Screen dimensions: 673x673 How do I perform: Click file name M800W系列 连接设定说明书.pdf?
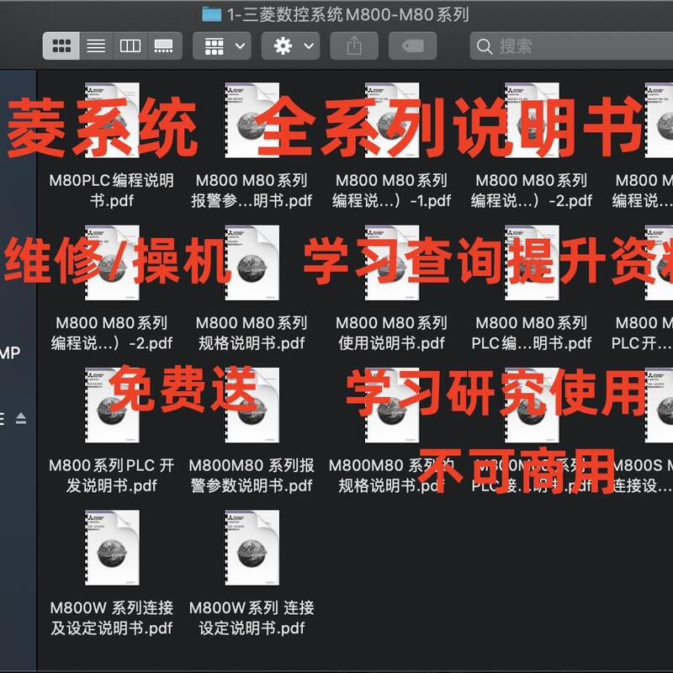click(x=252, y=617)
